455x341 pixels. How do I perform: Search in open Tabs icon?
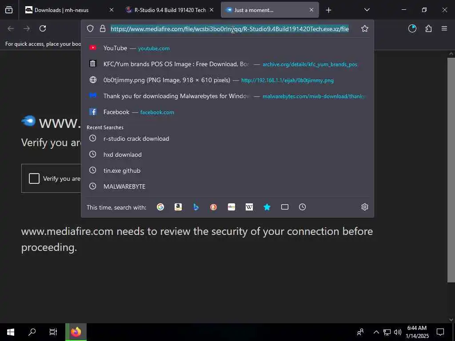pyautogui.click(x=285, y=207)
